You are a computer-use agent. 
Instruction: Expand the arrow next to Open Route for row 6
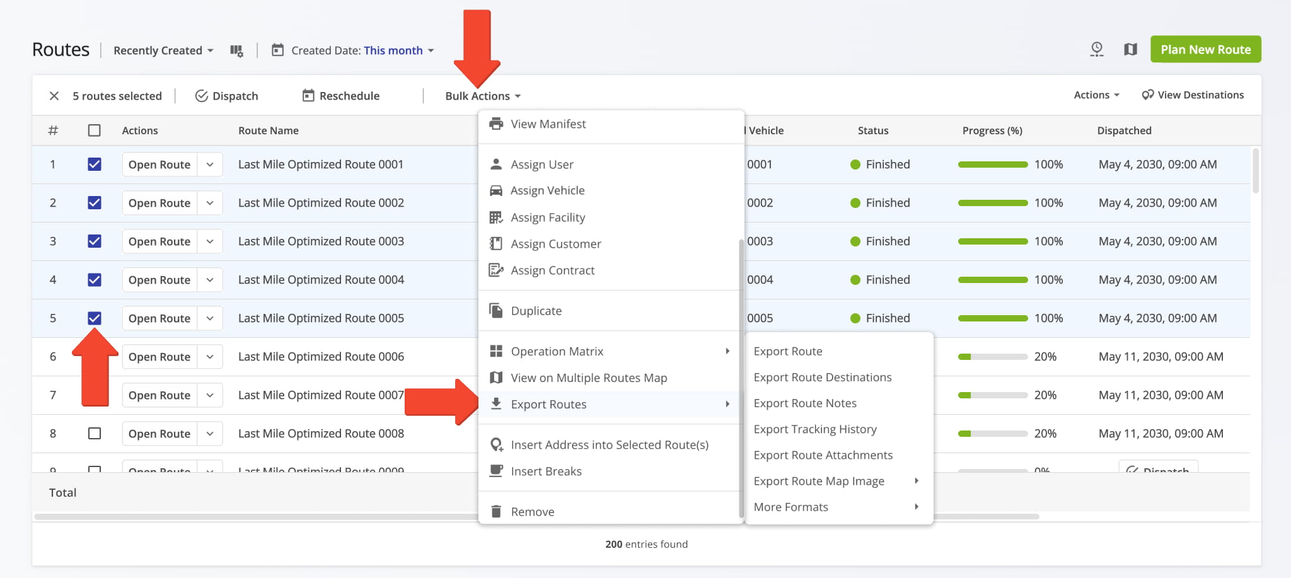coord(210,357)
